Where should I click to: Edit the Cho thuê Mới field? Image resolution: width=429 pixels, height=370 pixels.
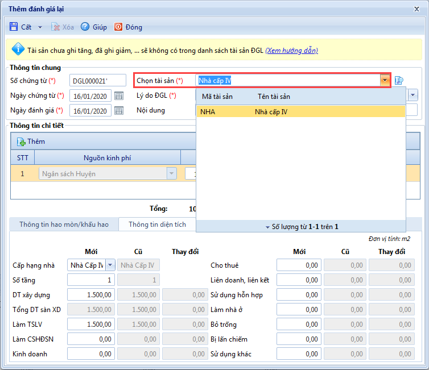pos(299,265)
